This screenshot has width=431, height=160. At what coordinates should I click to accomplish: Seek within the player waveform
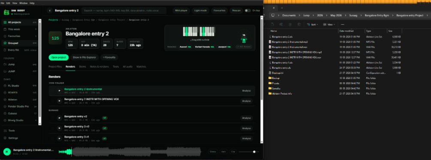point(130,151)
